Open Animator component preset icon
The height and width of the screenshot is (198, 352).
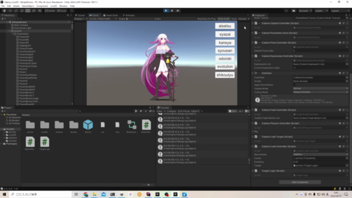(344, 73)
